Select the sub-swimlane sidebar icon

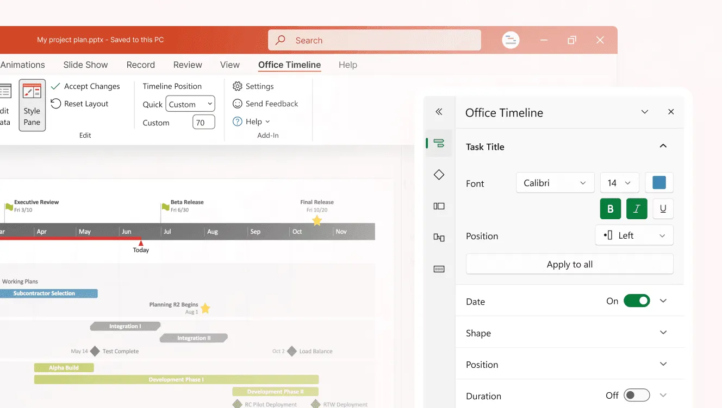(439, 237)
